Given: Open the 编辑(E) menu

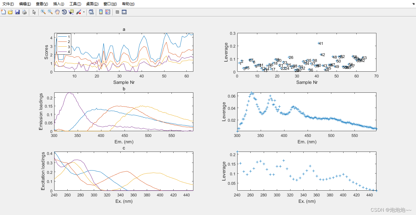Looking at the screenshot, I should [x=25, y=4].
